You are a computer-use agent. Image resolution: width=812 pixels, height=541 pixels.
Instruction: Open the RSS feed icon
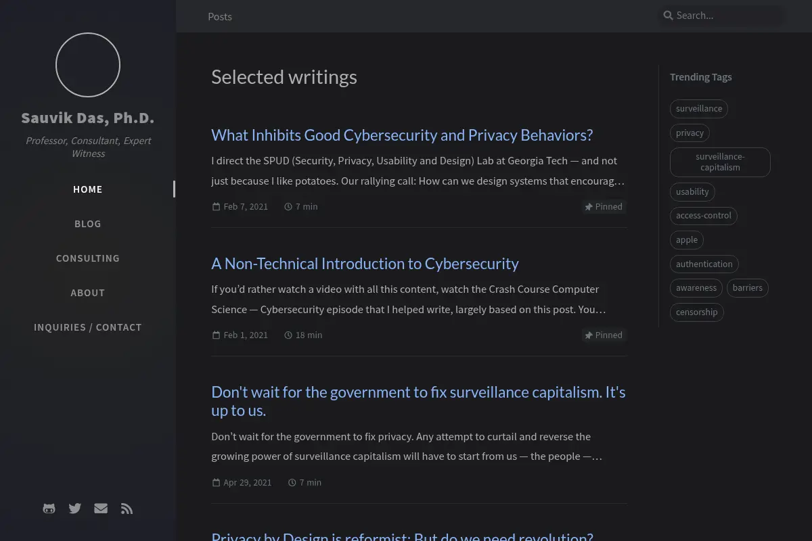tap(127, 509)
